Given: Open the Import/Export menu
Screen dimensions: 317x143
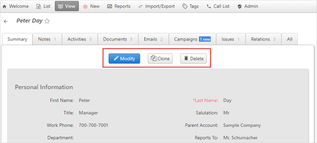Looking at the screenshot, I should 157,6.
